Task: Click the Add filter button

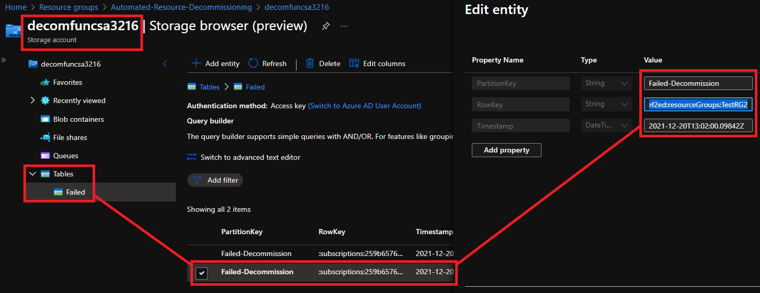Action: [x=215, y=180]
